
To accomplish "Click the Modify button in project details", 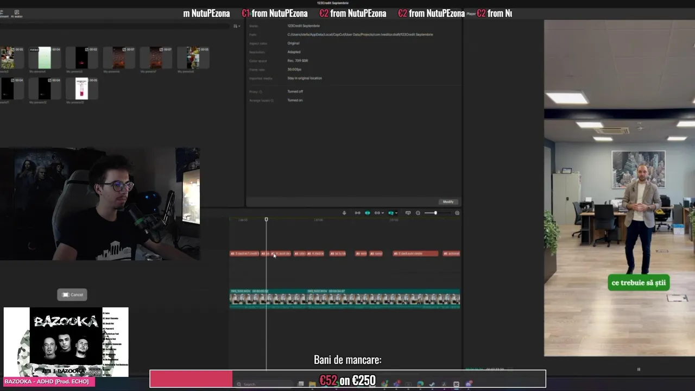I will click(x=448, y=201).
